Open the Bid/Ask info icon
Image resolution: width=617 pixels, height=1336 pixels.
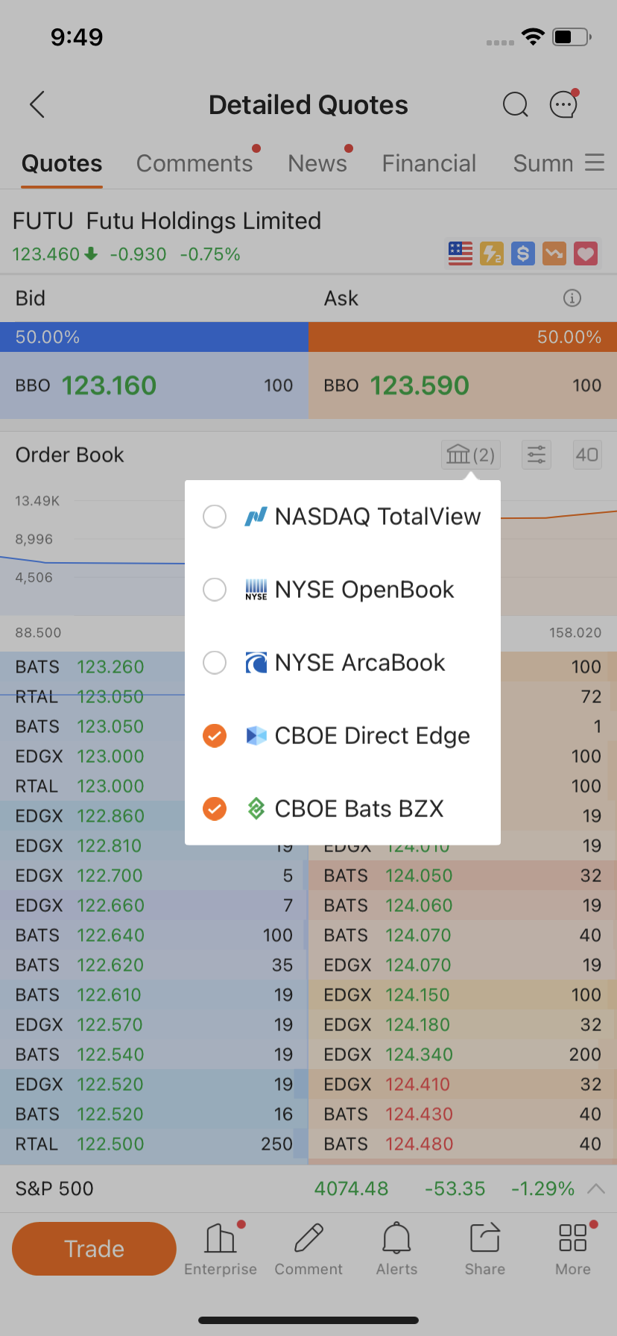coord(572,298)
